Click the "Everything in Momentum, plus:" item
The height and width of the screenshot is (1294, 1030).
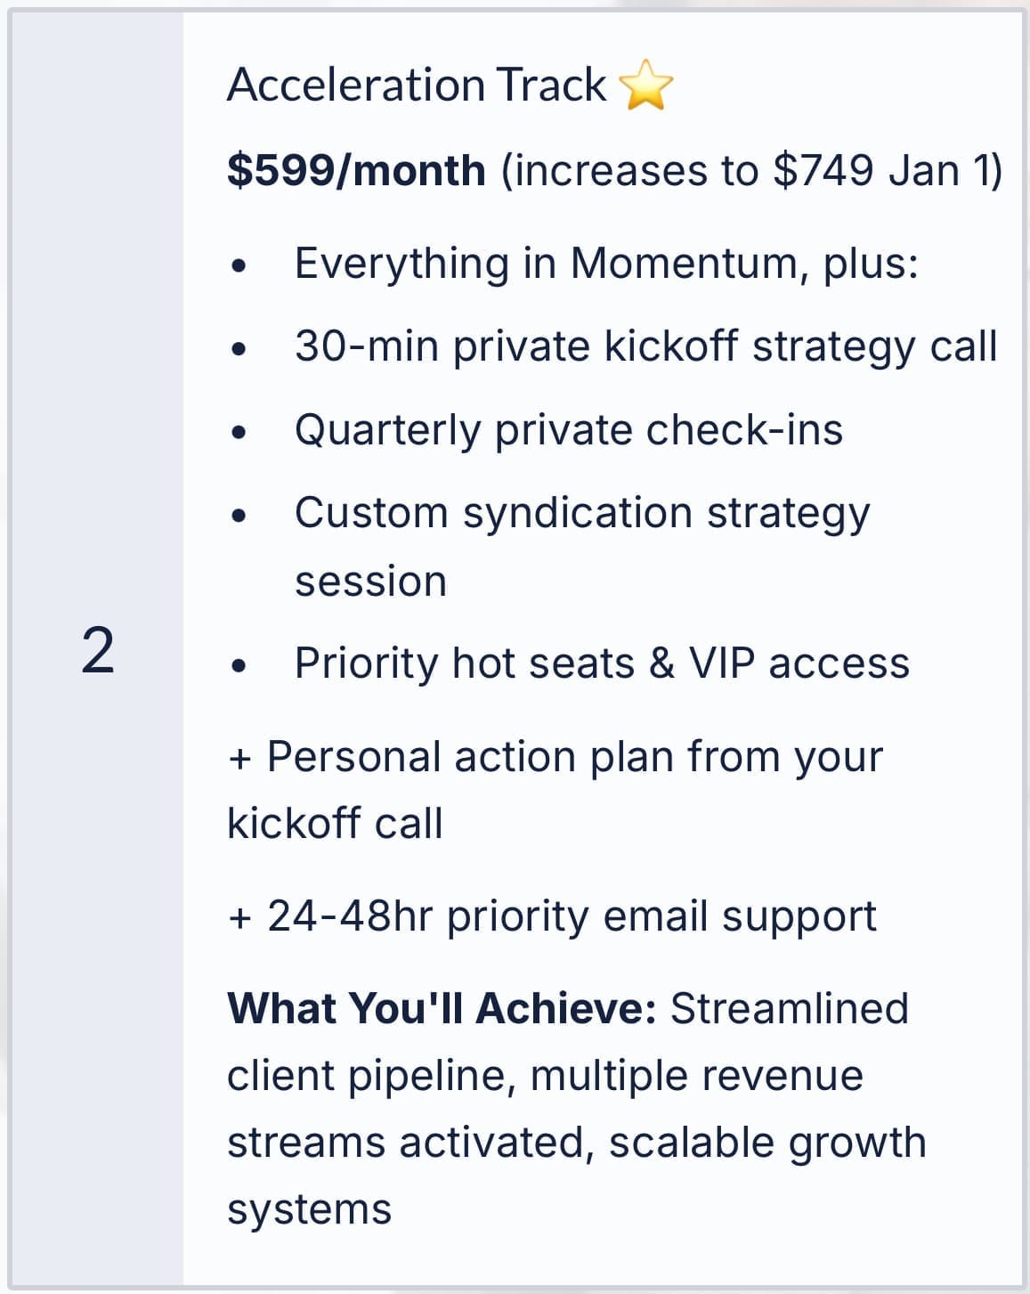click(x=606, y=264)
